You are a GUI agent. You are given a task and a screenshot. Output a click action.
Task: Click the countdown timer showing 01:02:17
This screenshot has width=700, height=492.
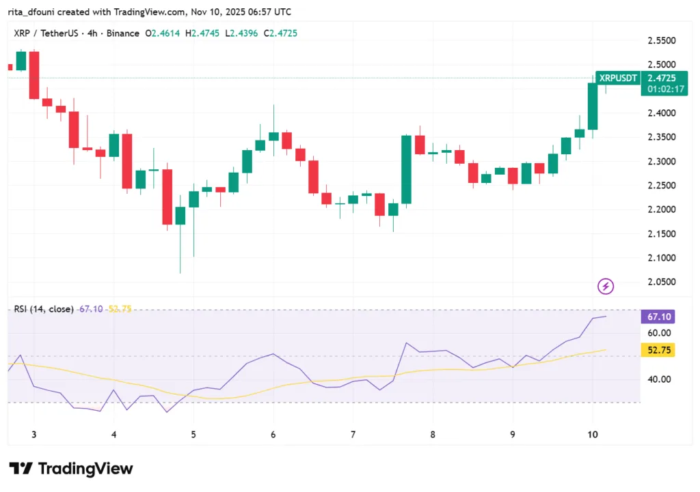point(664,89)
